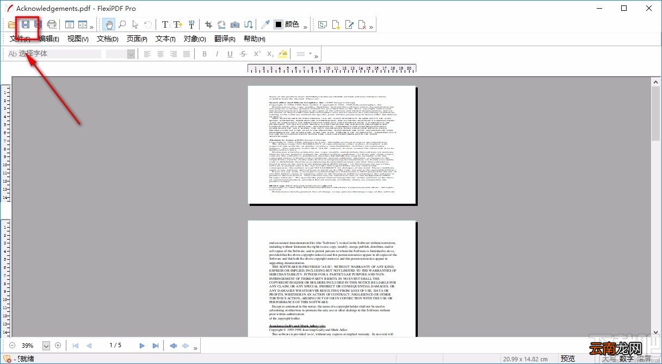Click the black color swatch
Viewport: 662px width, 364px height.
[278, 24]
